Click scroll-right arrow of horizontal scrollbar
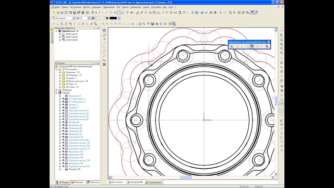The height and width of the screenshot is (188, 334). [273, 177]
